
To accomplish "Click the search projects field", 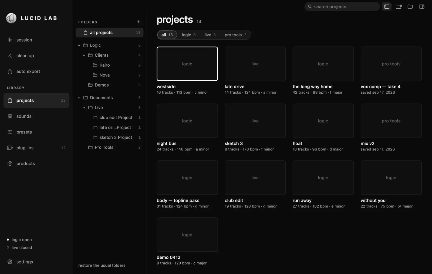I will coord(342,7).
